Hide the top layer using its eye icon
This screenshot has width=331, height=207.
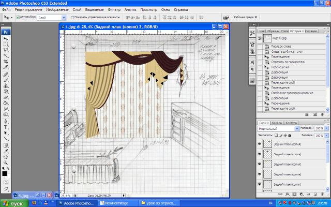260,144
